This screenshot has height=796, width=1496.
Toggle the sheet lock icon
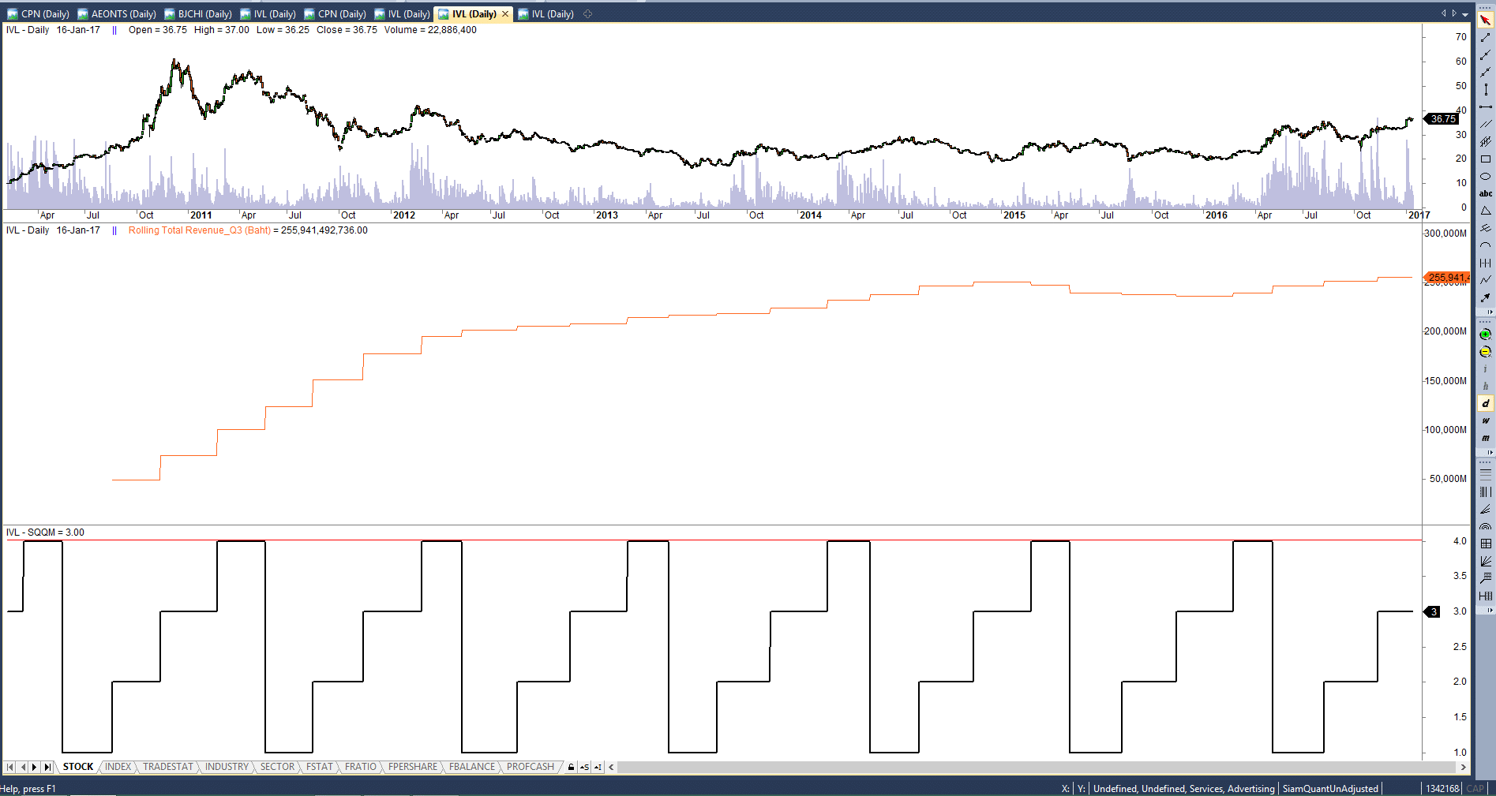[x=571, y=767]
